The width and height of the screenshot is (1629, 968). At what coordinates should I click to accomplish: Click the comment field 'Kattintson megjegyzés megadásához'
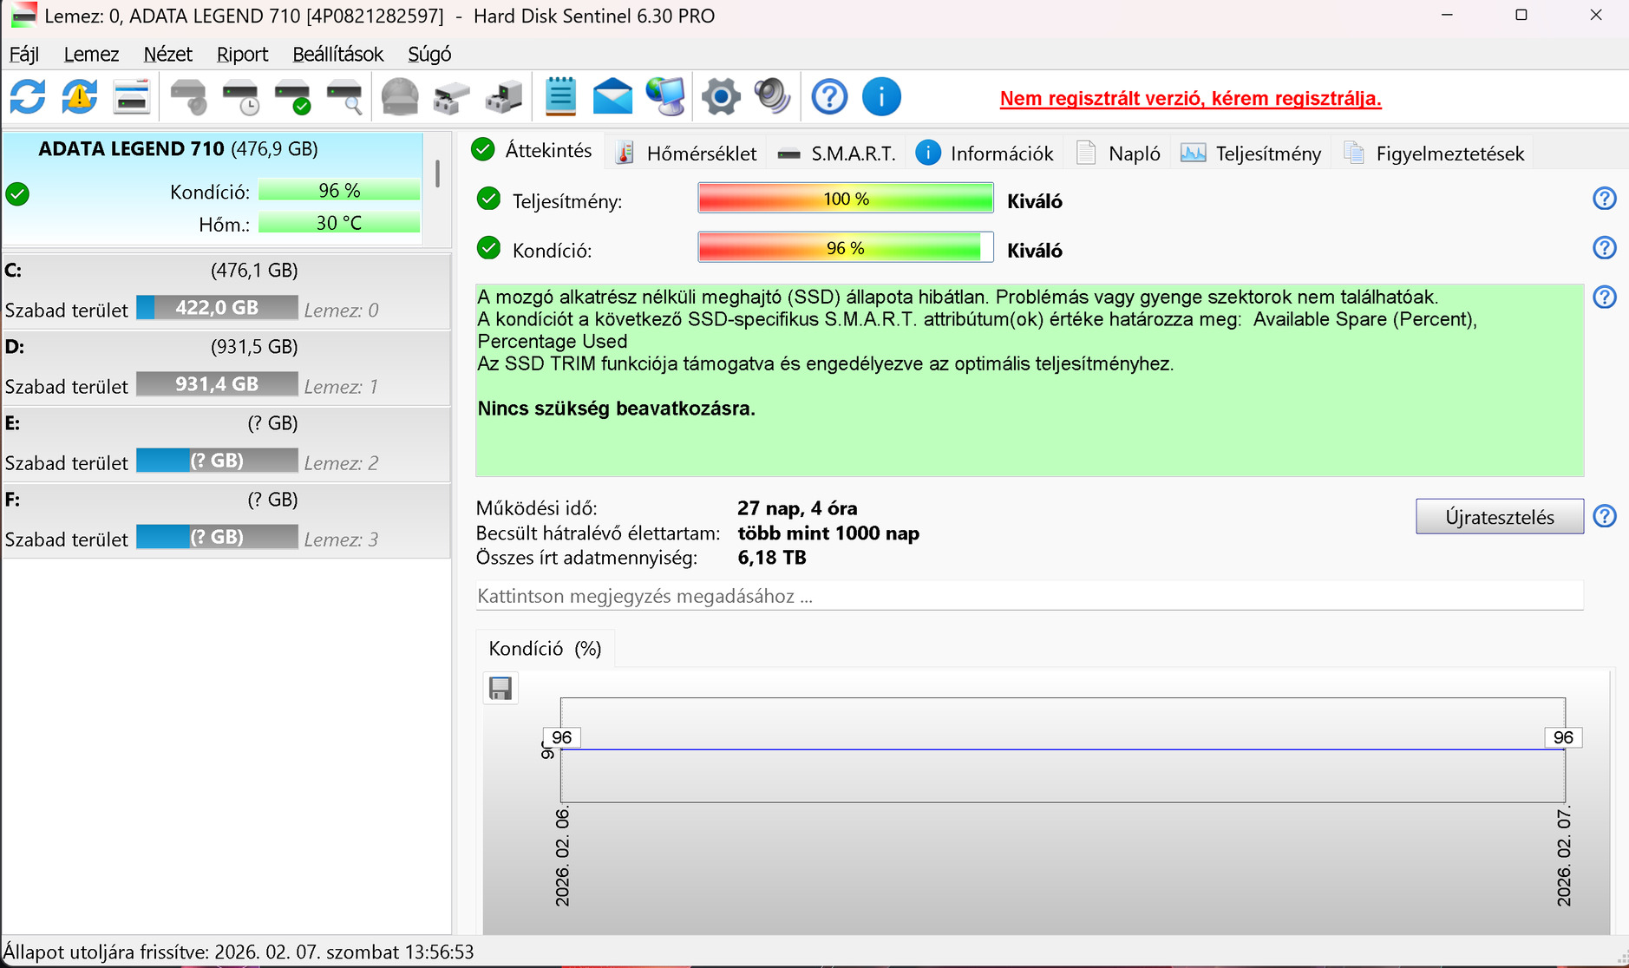click(1030, 596)
